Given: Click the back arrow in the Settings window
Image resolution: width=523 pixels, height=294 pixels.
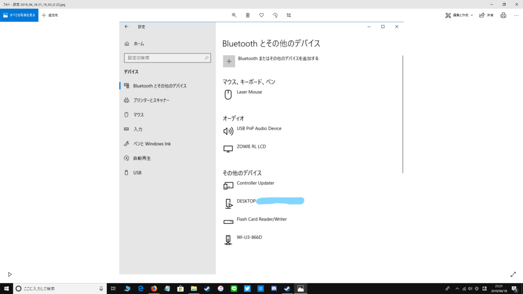Looking at the screenshot, I should [x=126, y=27].
